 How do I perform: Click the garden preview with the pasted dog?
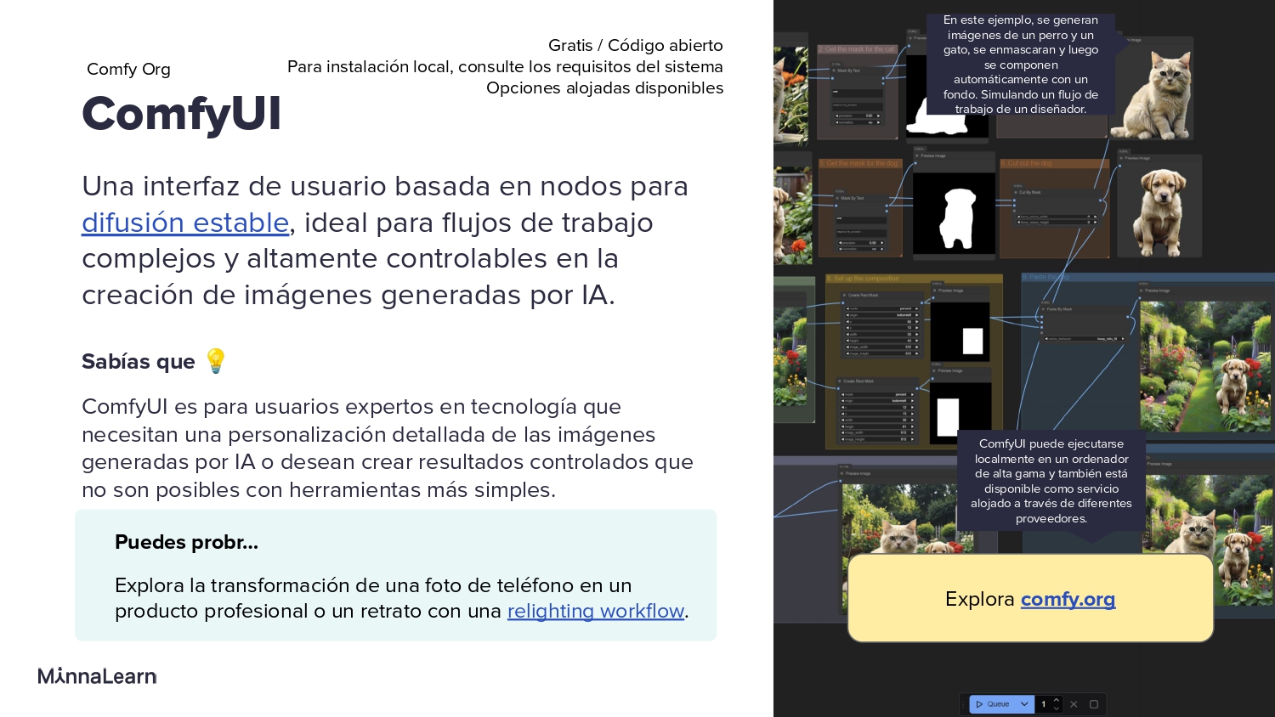[1205, 366]
